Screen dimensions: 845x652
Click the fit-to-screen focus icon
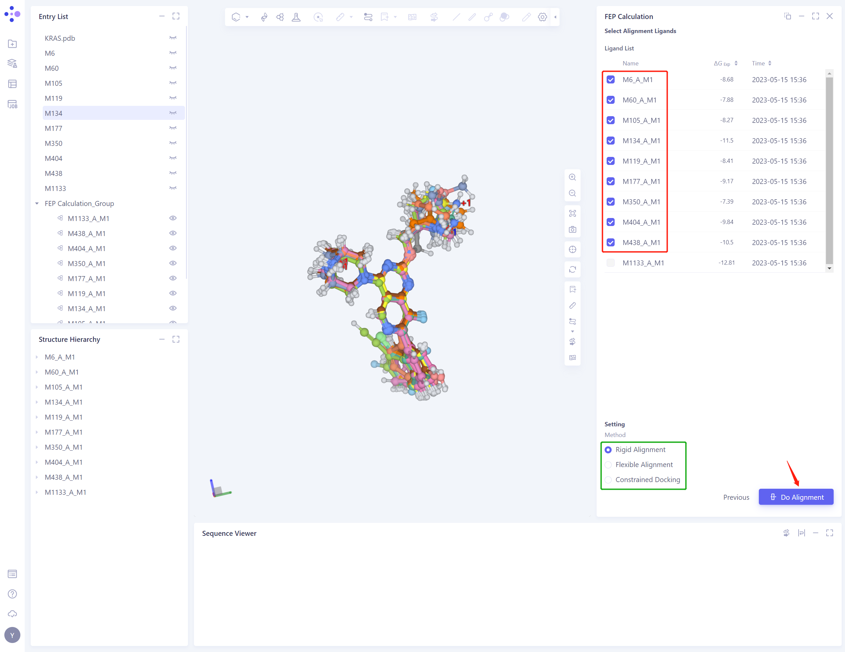572,213
